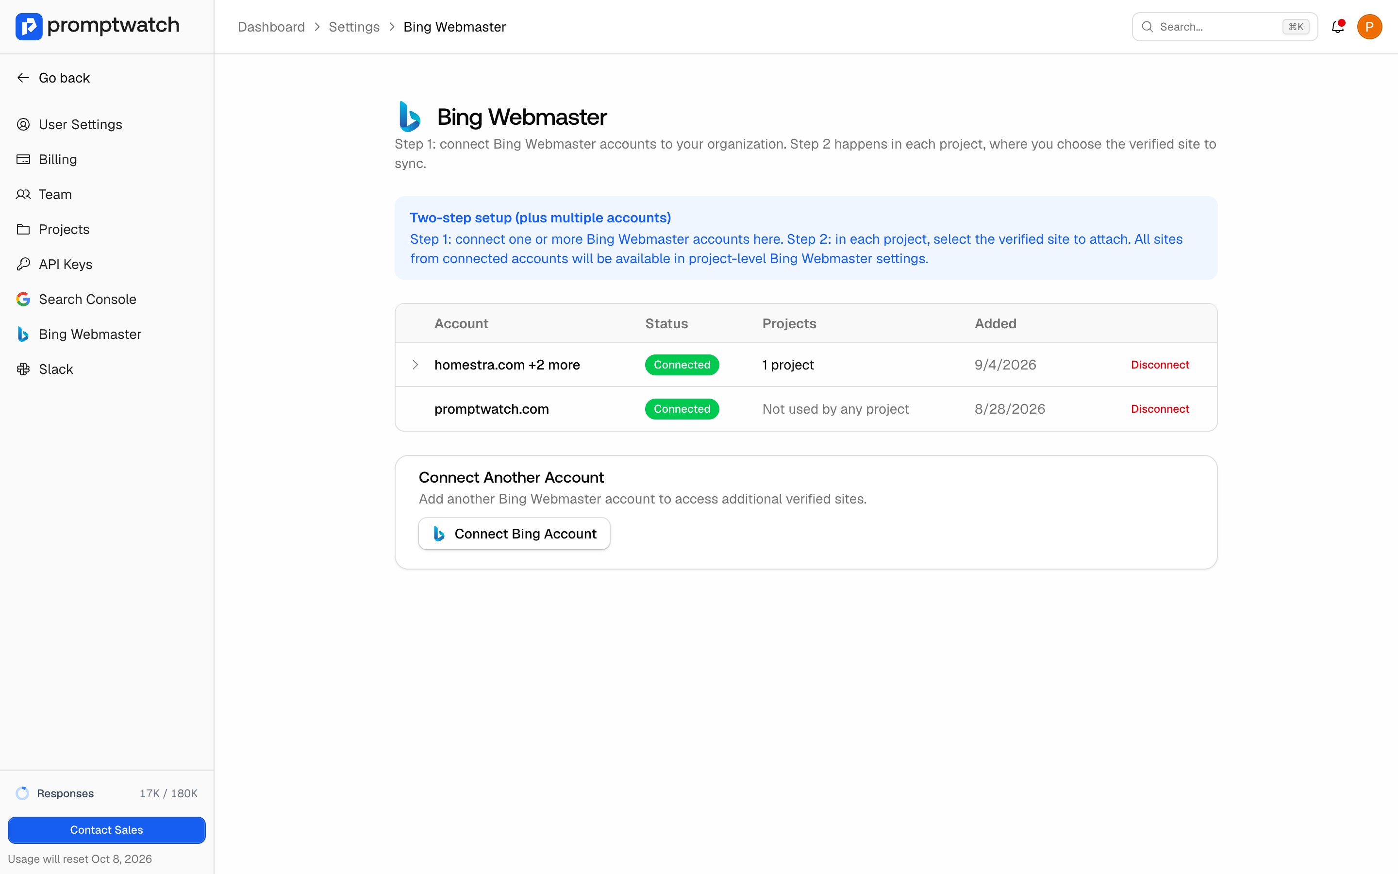Click the Projects column header
Screen dimensions: 1398x874
[x=789, y=324]
